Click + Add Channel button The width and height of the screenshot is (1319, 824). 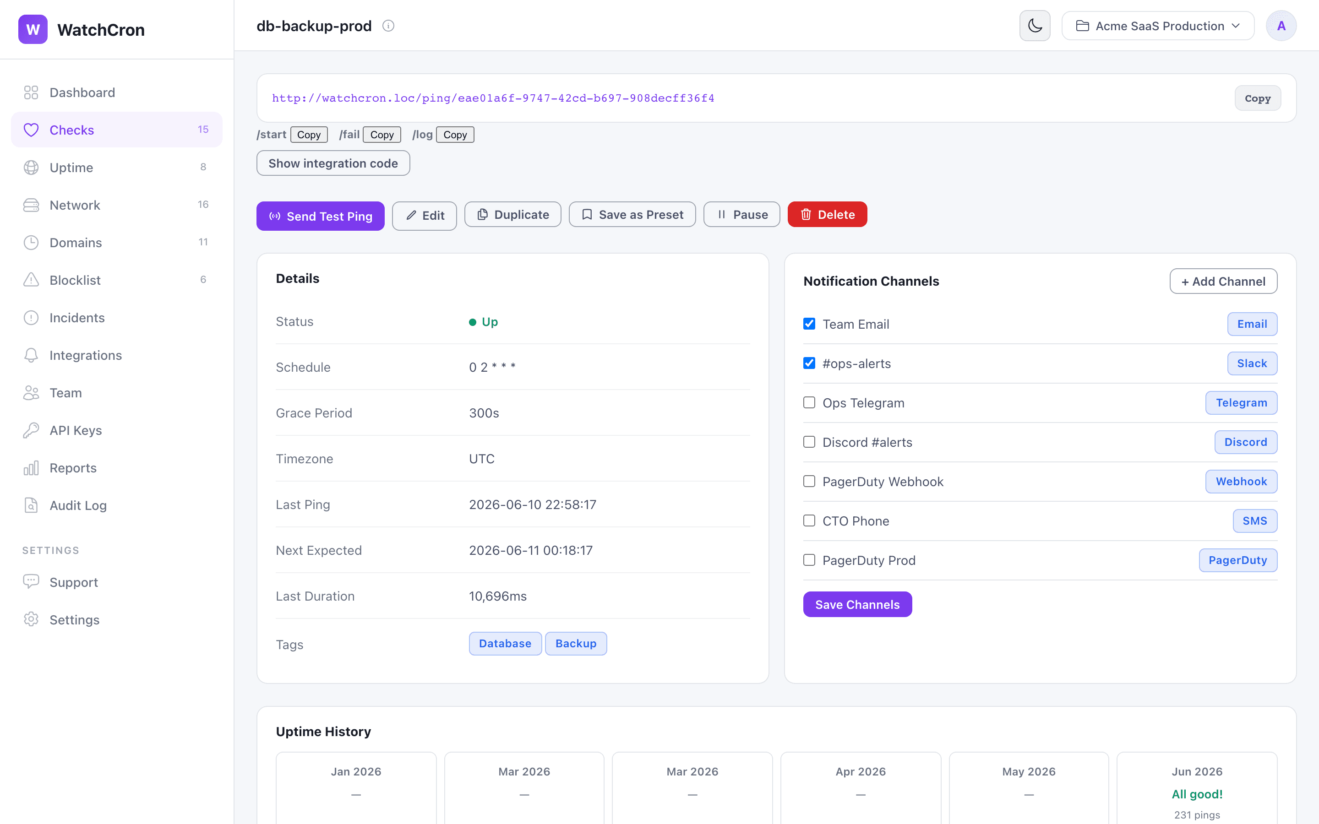(x=1223, y=281)
